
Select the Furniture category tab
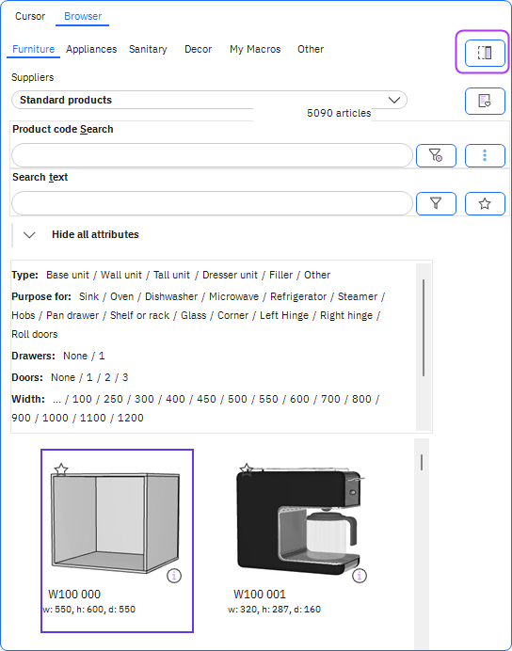[33, 49]
